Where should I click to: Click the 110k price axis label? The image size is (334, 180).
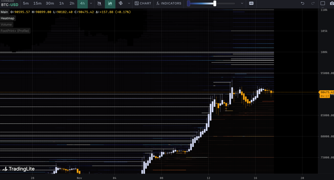tap(324, 10)
